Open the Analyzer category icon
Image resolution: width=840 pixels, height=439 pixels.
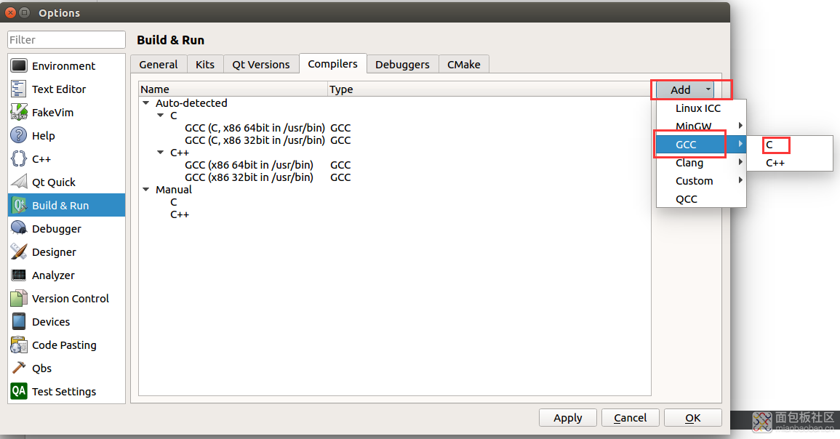coord(19,275)
